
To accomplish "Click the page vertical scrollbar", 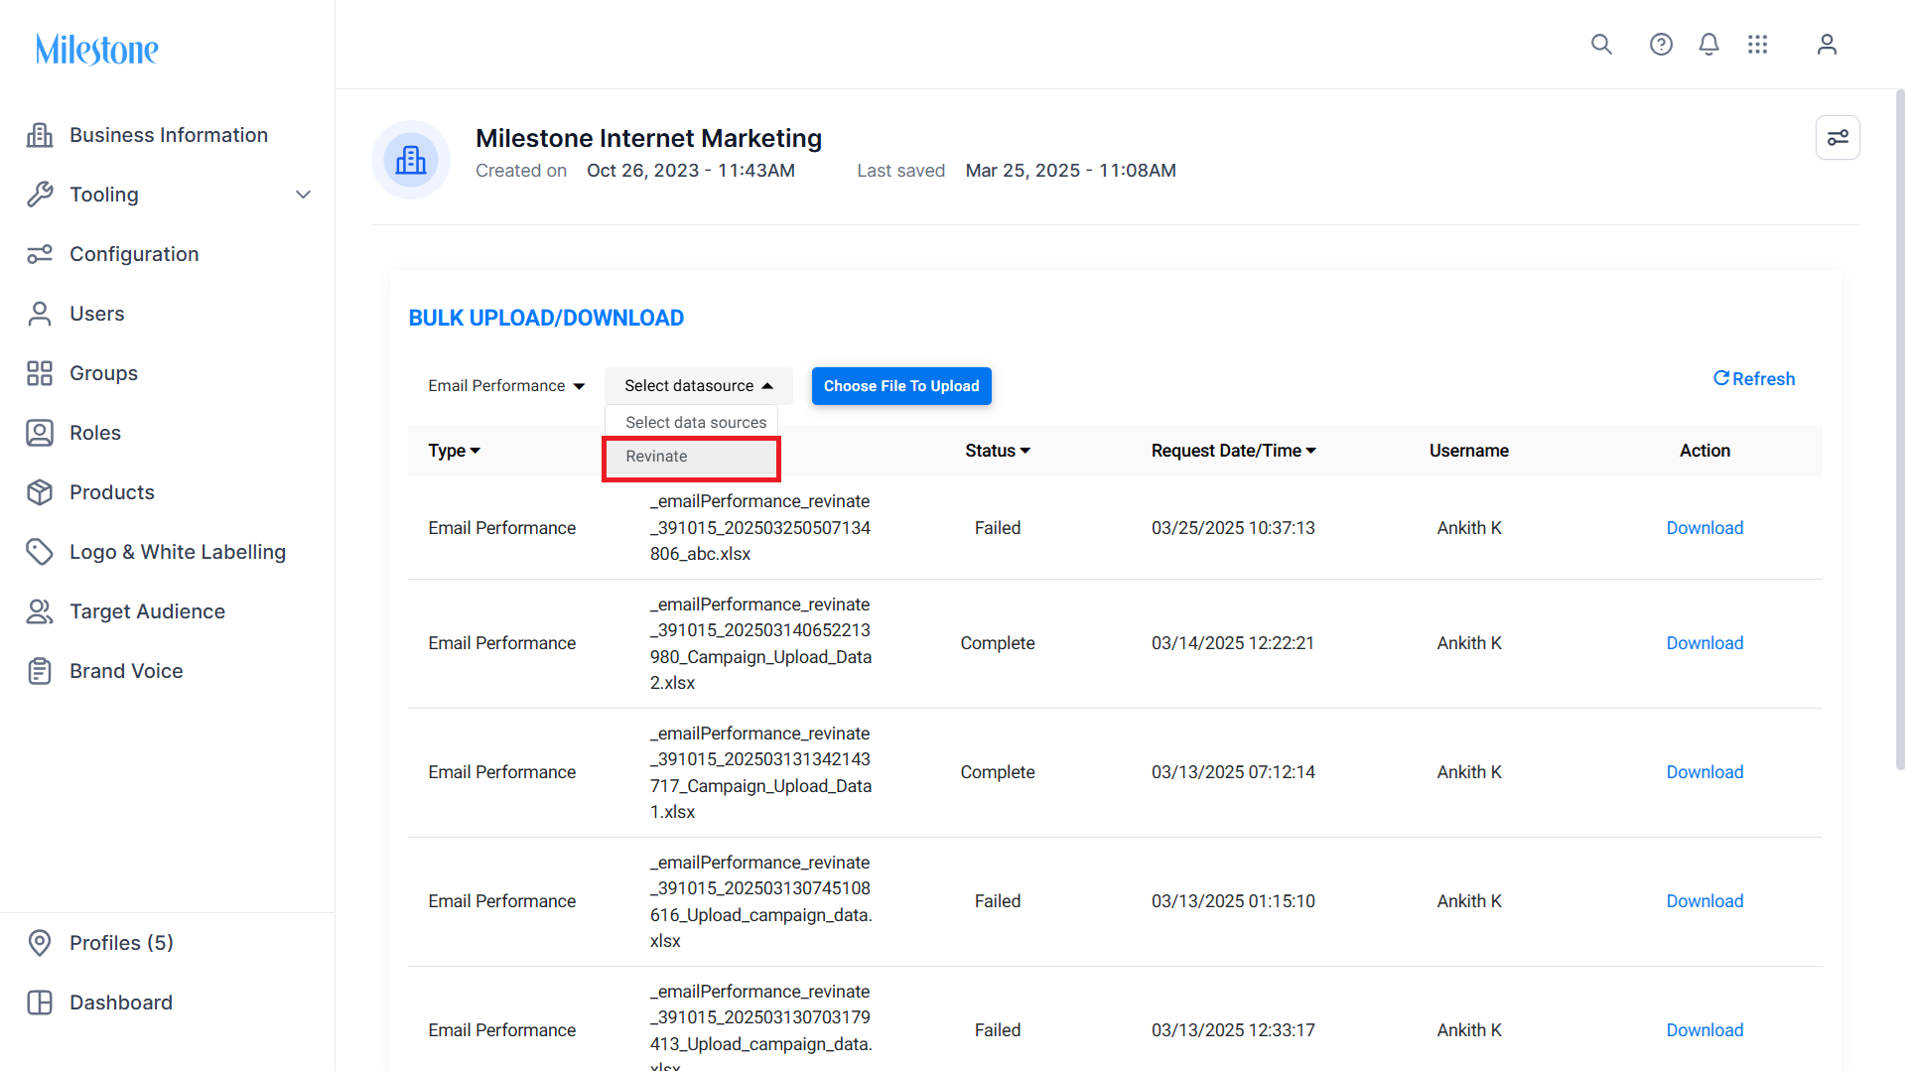I will (1900, 429).
